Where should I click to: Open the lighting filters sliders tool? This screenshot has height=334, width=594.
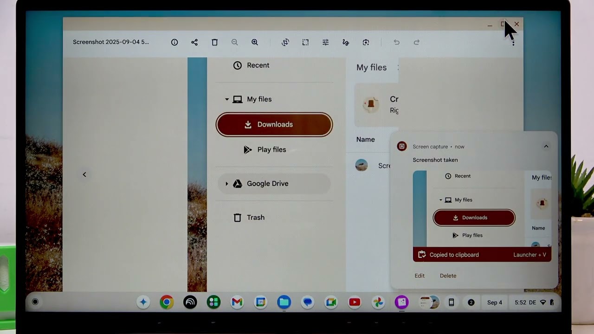coord(326,42)
